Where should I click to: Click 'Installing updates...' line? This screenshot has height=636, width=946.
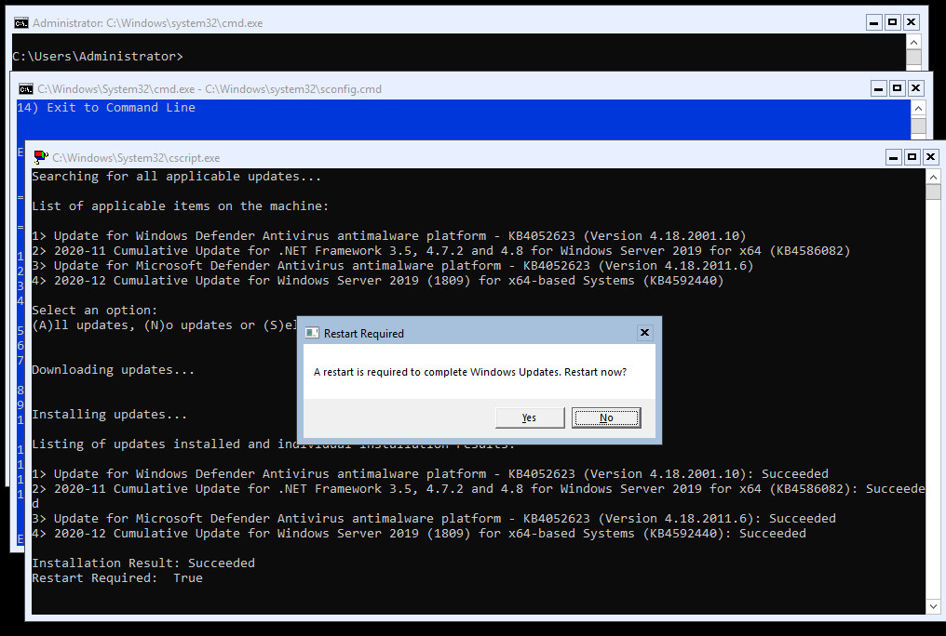(110, 415)
